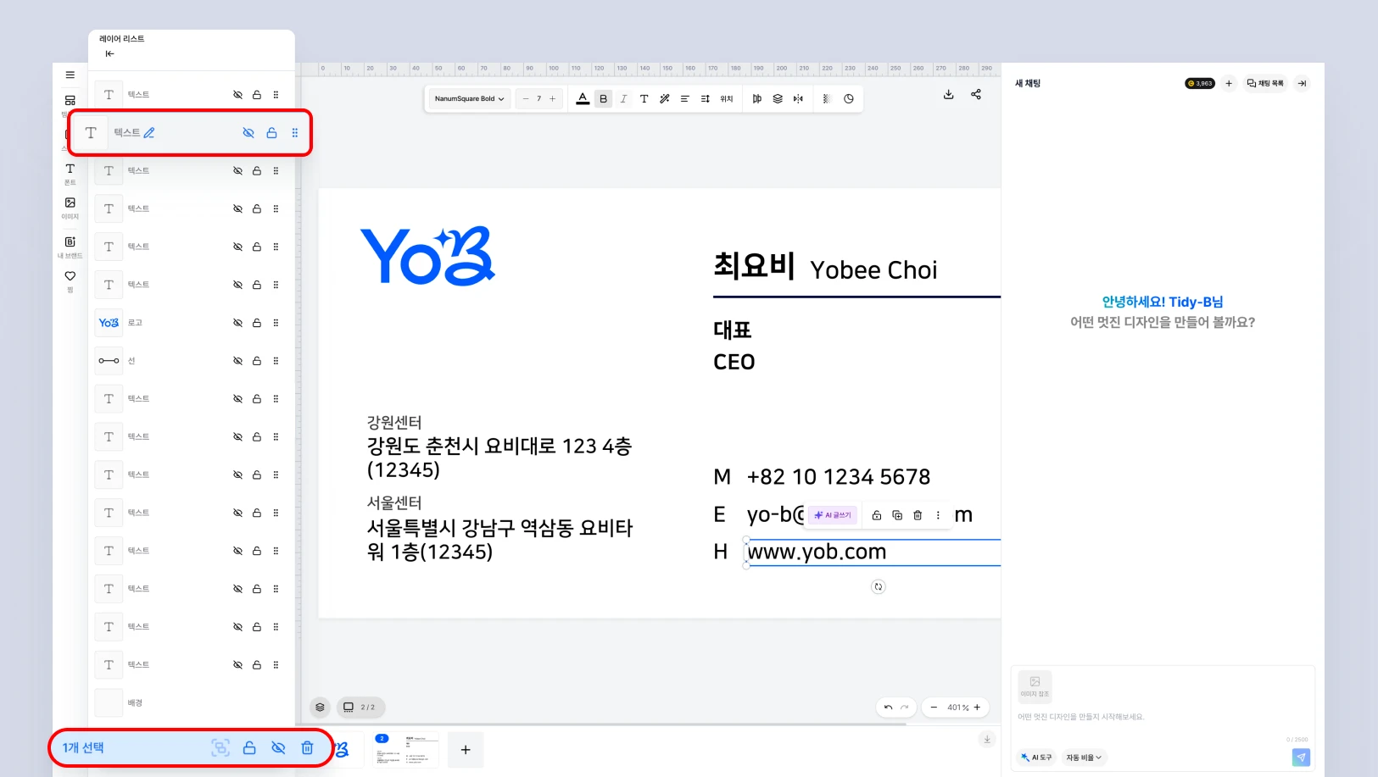Toggle lock on the 로고 layer
Screen dimensions: 1378x777
coord(257,323)
